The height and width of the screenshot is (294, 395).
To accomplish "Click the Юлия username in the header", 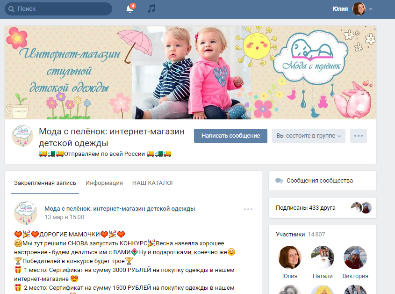I will 340,9.
